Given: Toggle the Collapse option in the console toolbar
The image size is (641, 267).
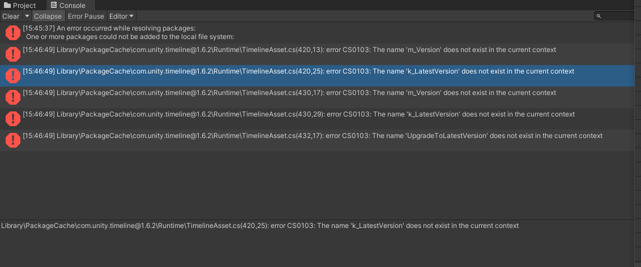Looking at the screenshot, I should pos(48,16).
